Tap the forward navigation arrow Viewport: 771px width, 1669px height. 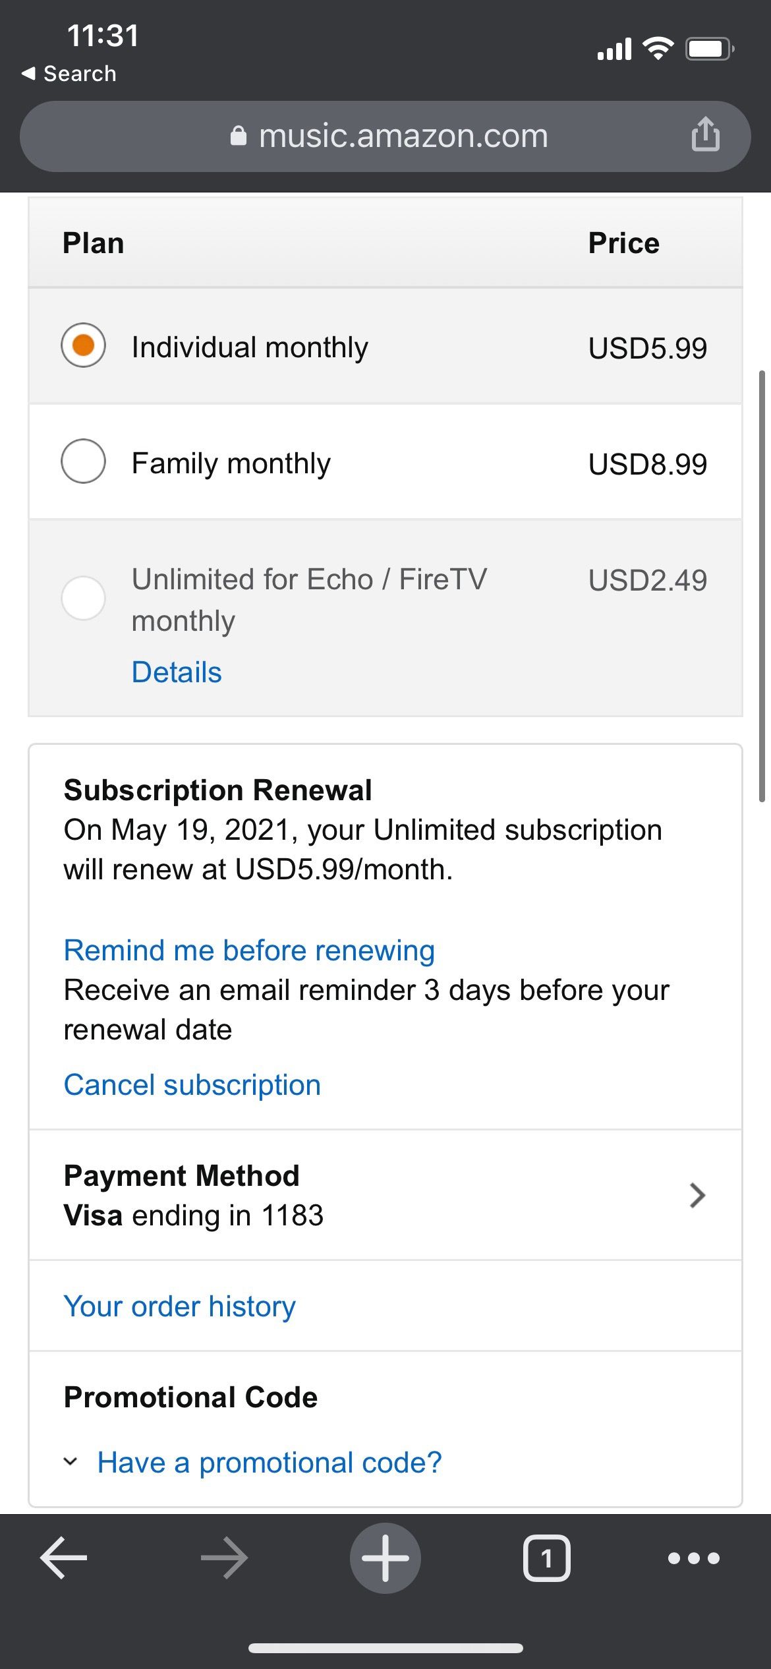(224, 1558)
